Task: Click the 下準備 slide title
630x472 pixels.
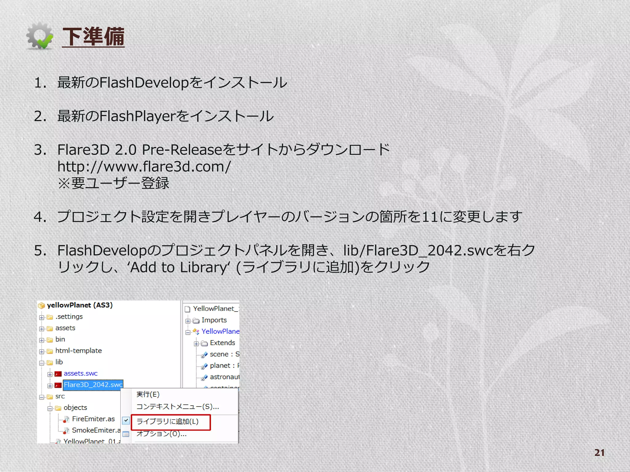Action: click(x=93, y=37)
